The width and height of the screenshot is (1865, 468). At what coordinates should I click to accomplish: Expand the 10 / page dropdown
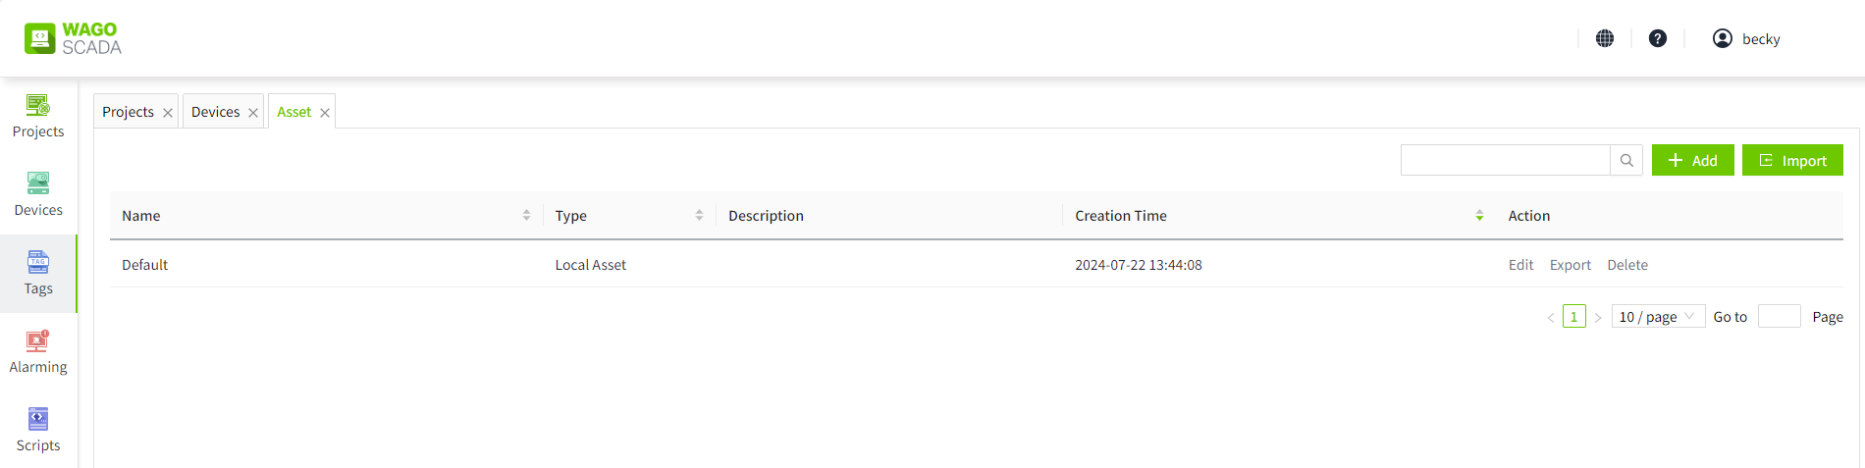click(1658, 316)
